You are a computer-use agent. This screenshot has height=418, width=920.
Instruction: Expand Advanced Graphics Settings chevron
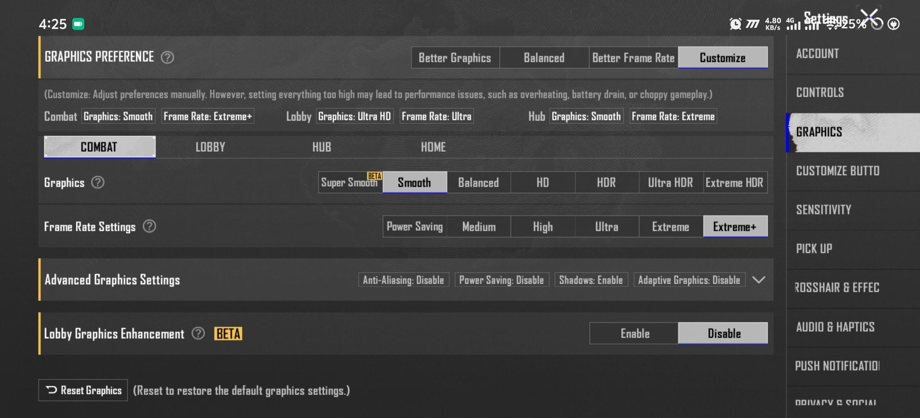point(759,280)
